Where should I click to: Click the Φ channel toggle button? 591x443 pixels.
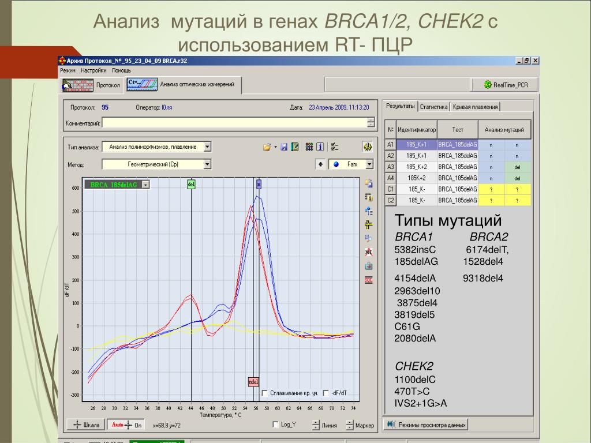320,164
